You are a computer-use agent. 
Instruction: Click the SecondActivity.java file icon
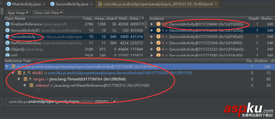tap(52, 4)
